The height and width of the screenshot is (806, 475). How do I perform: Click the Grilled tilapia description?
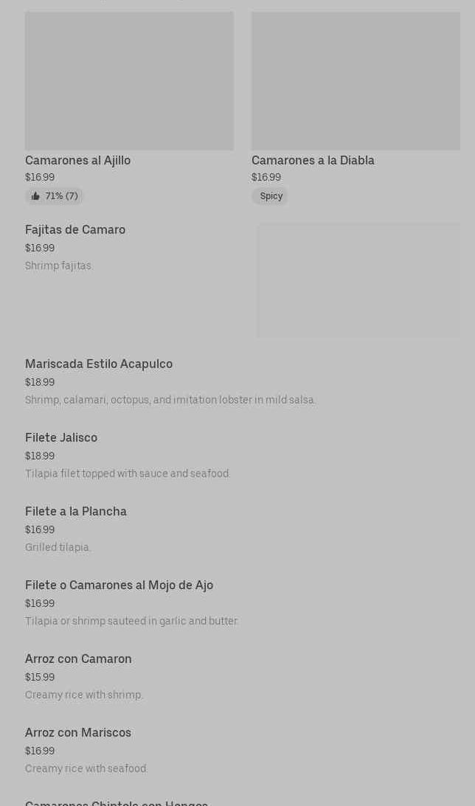(58, 547)
